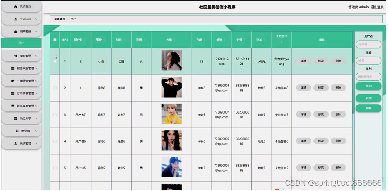Click the sort arrows on 用户名 column header
This screenshot has height=191, width=388.
coord(85,40)
